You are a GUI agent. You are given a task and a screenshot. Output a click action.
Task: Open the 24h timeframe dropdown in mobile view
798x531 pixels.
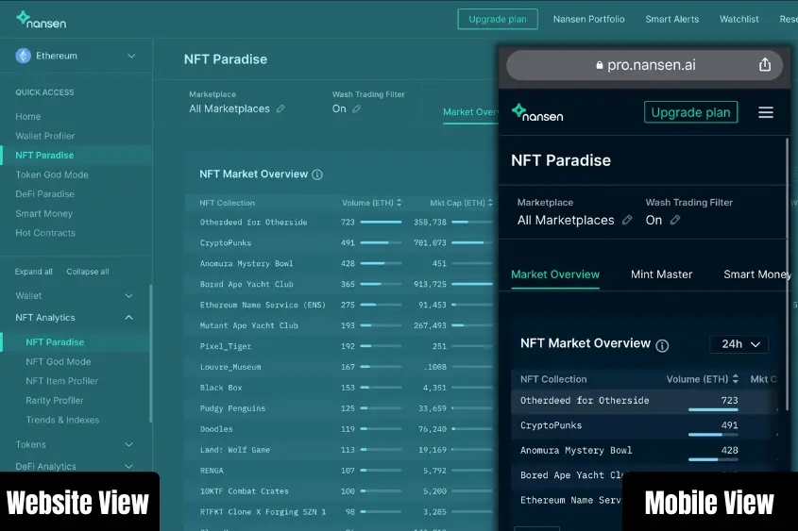(739, 344)
